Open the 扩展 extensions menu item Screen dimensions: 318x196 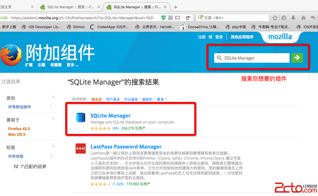click(29, 65)
